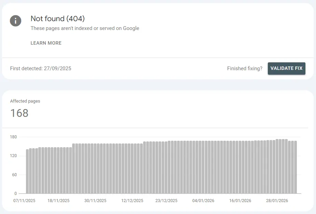316x214 pixels.
Task: Select the 04/01/2026 axis date label
Action: tap(203, 201)
